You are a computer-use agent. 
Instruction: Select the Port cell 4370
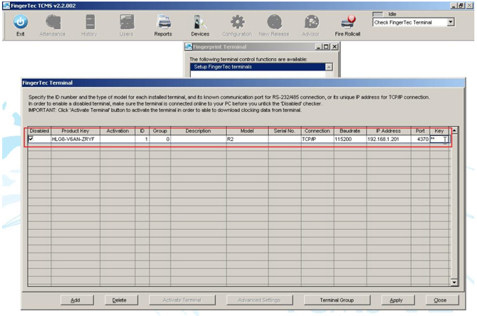click(420, 139)
